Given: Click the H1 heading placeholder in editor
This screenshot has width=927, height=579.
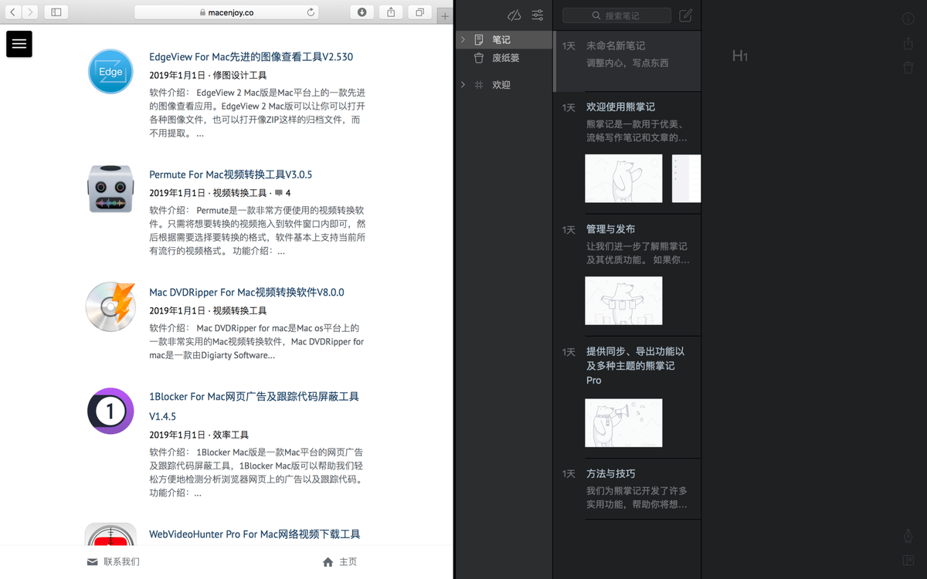Looking at the screenshot, I should click(x=740, y=56).
